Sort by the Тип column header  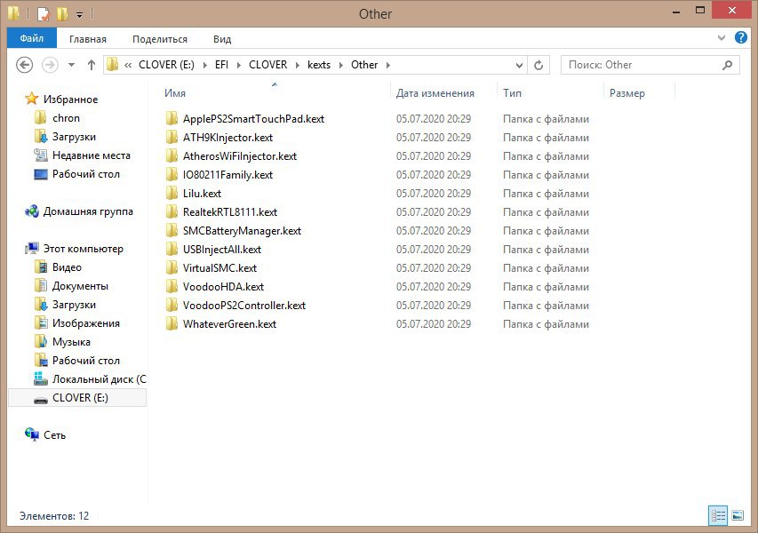(512, 93)
